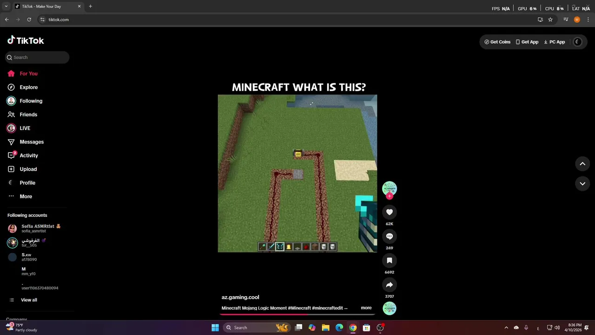Click the video progress bar

297,314
